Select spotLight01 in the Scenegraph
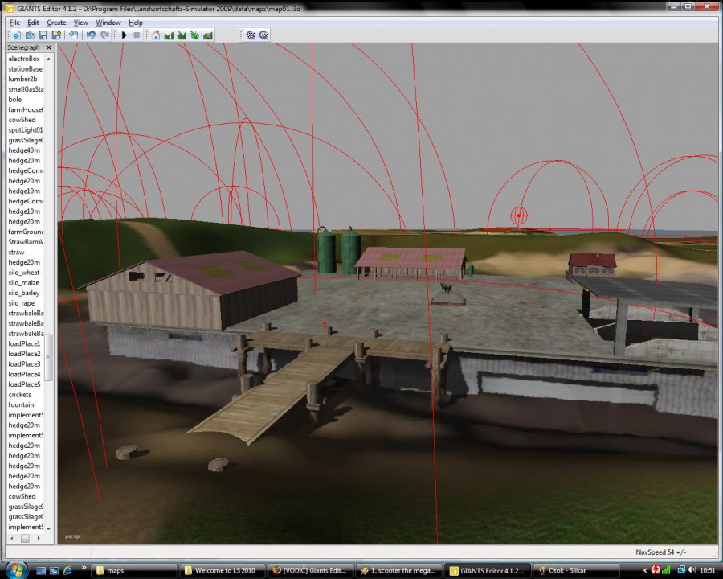Screen dimensions: 723x579 [x=26, y=129]
